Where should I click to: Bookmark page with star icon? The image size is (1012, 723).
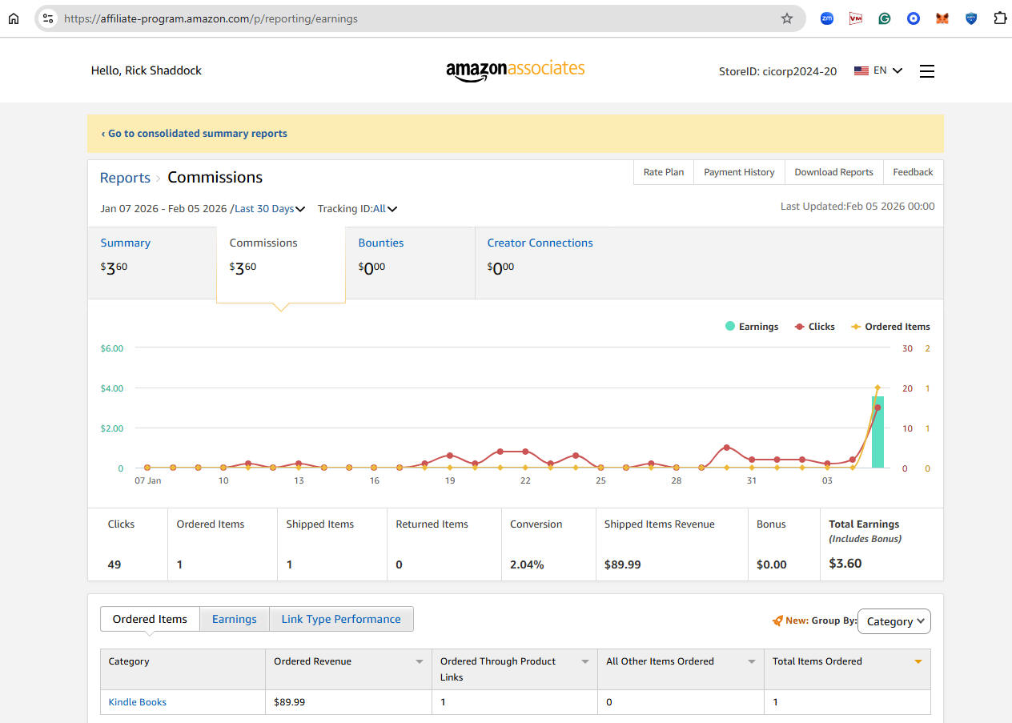[786, 18]
